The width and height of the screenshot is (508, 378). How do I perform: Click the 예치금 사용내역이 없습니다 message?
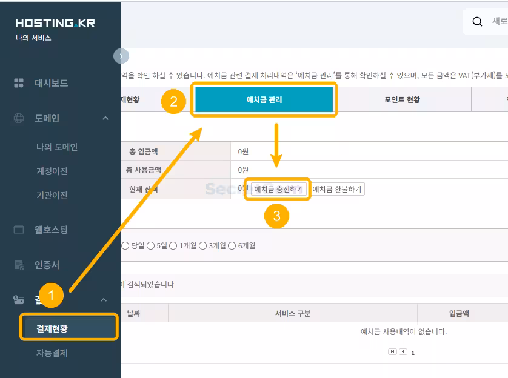coord(404,331)
